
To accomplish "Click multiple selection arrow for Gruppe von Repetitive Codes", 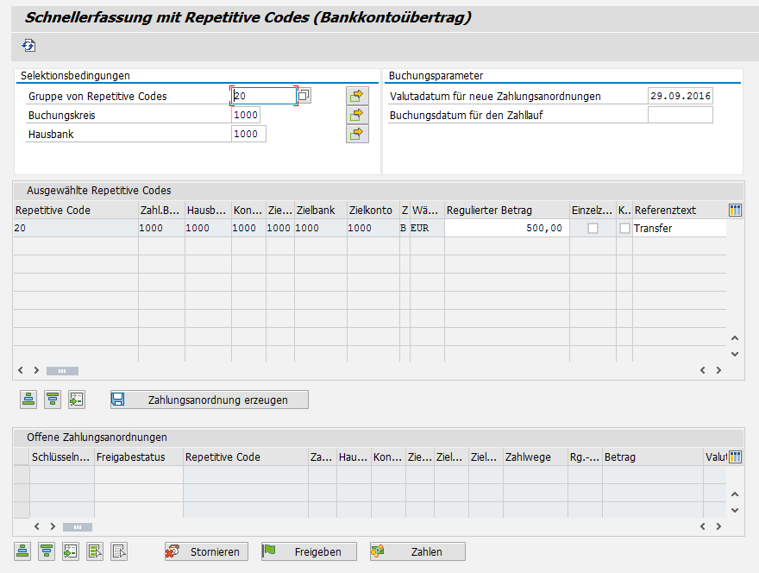I will tap(356, 96).
